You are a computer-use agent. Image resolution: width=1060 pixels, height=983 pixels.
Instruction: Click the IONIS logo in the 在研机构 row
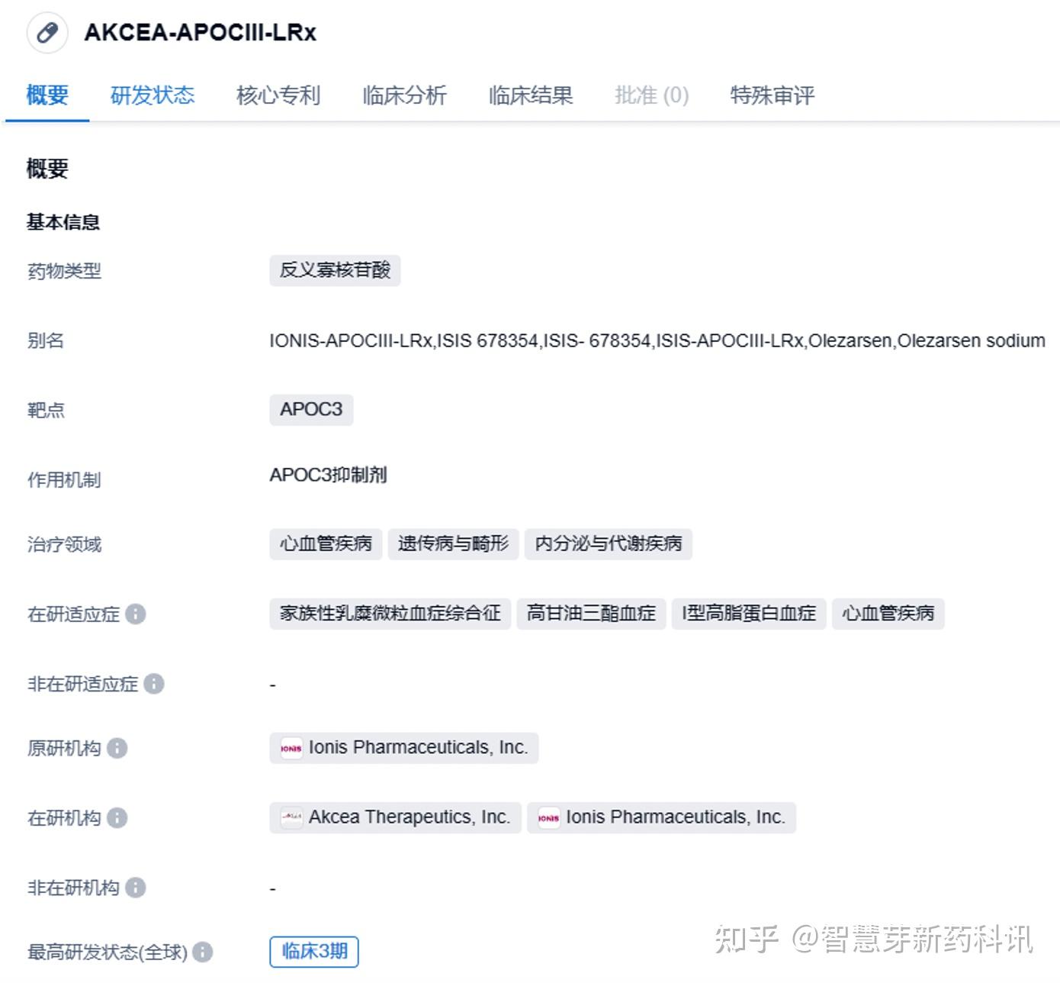548,818
